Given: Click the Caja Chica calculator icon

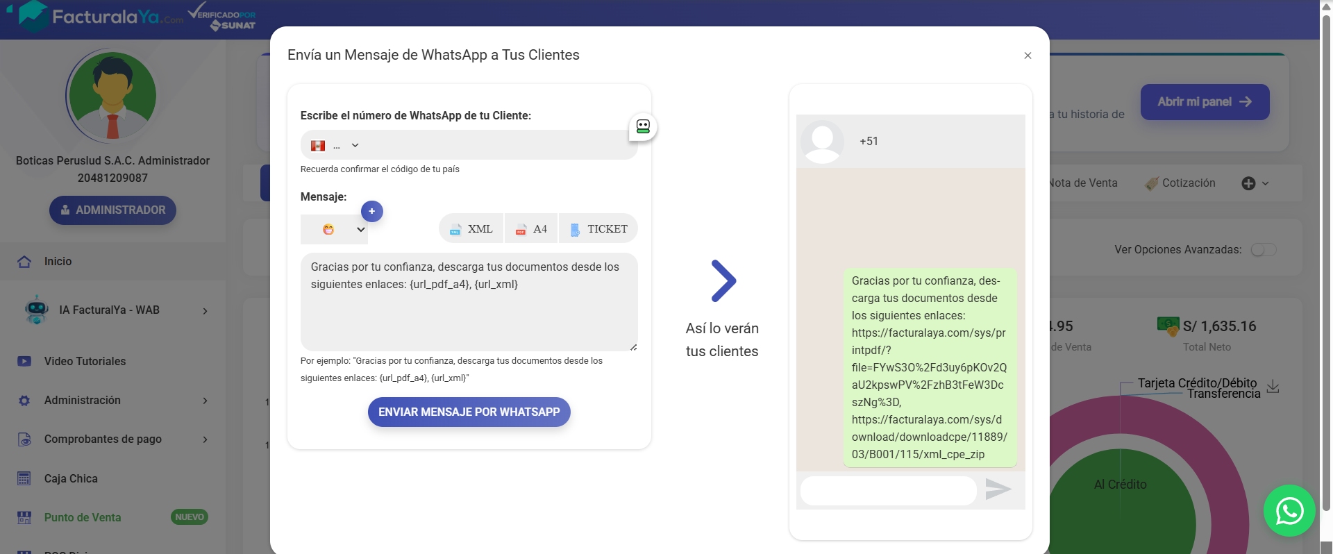Looking at the screenshot, I should (24, 478).
